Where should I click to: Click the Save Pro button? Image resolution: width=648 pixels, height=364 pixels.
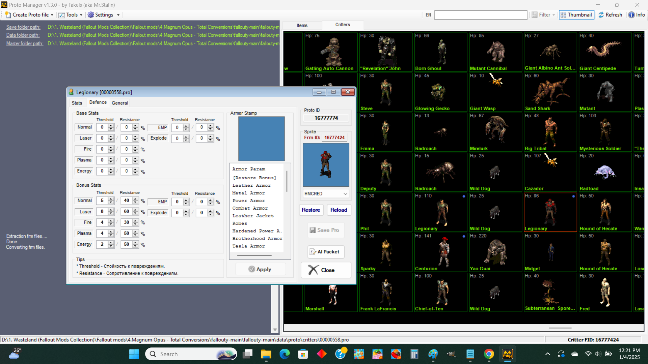[x=326, y=230]
